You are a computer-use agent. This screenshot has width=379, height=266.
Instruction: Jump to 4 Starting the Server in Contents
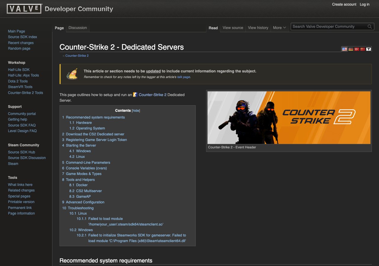79,145
